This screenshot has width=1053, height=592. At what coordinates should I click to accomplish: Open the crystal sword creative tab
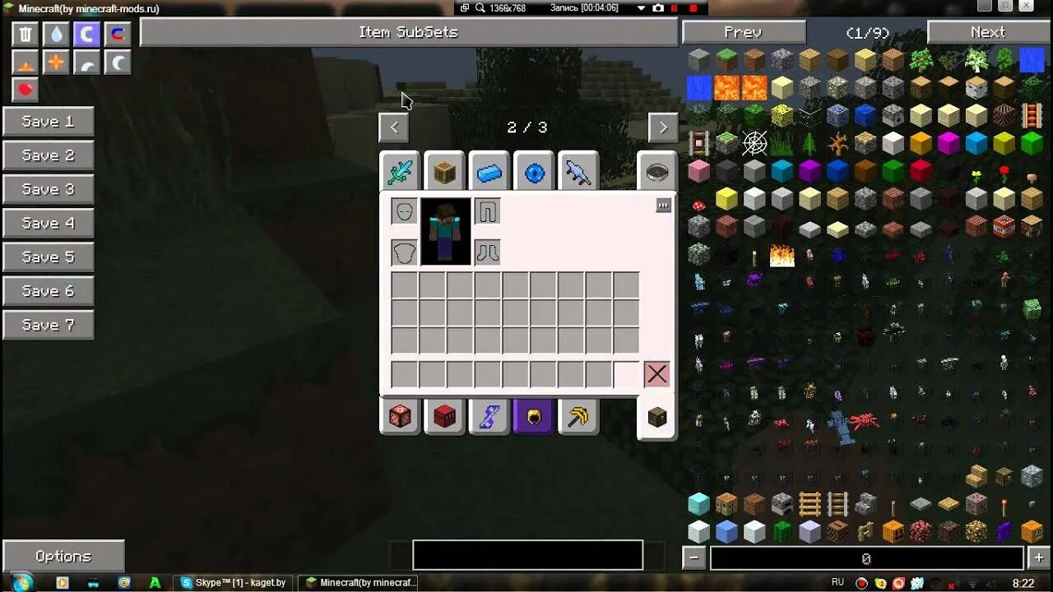(401, 172)
